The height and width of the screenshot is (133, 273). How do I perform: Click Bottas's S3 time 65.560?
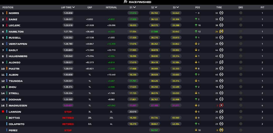point(176,118)
